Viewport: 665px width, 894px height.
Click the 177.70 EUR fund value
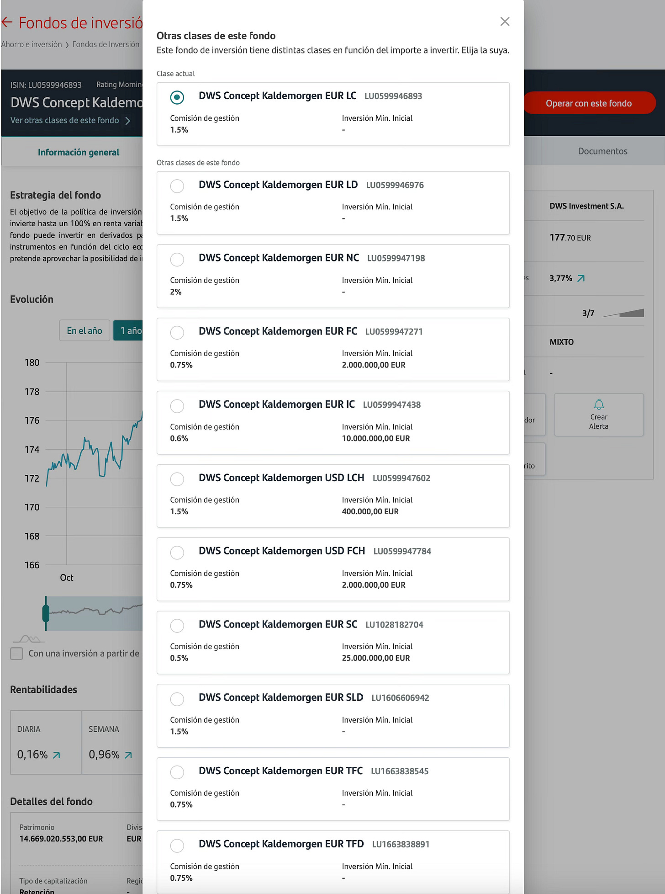[570, 238]
